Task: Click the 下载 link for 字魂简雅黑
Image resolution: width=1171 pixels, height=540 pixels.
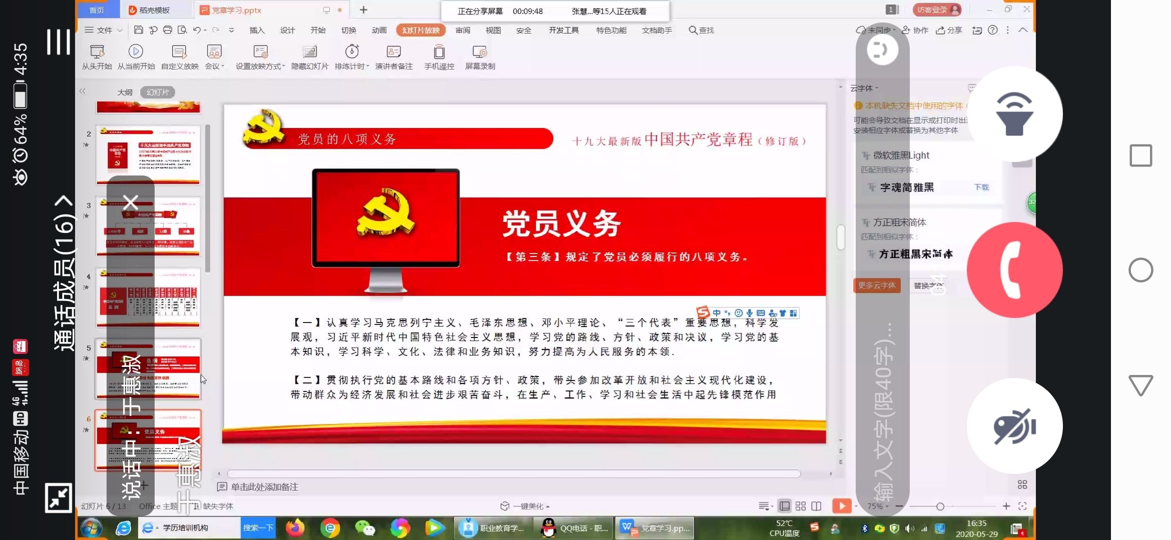Action: click(981, 187)
